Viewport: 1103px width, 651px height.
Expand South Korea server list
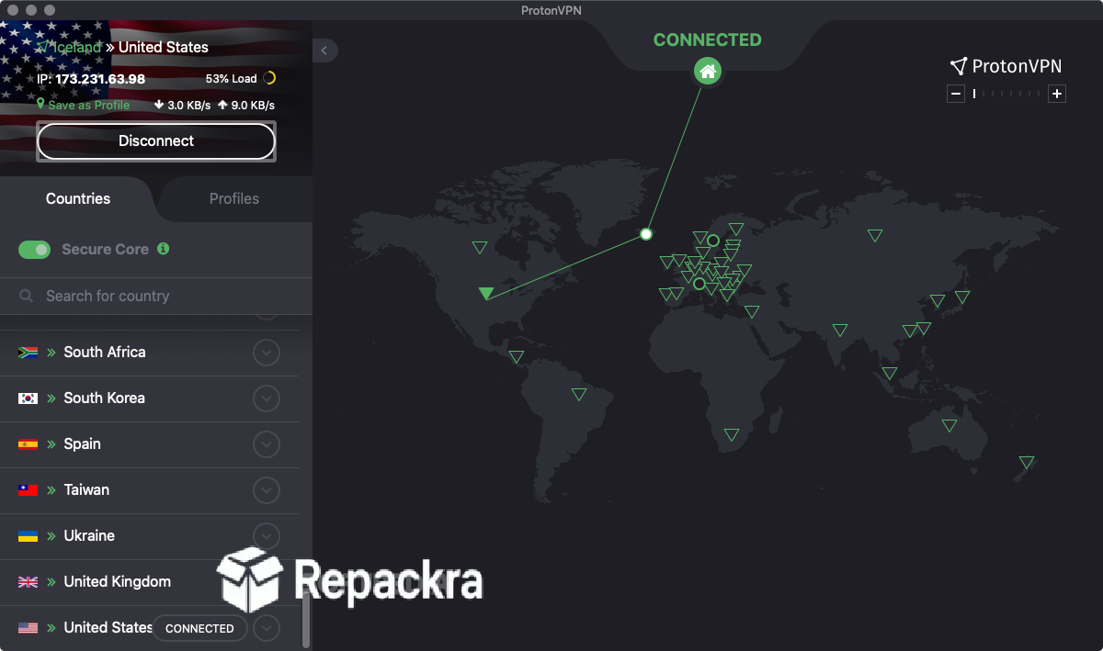[x=266, y=398]
